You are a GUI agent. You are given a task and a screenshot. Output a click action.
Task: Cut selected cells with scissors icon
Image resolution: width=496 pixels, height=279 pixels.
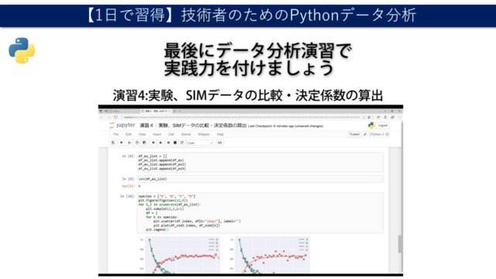coord(129,143)
